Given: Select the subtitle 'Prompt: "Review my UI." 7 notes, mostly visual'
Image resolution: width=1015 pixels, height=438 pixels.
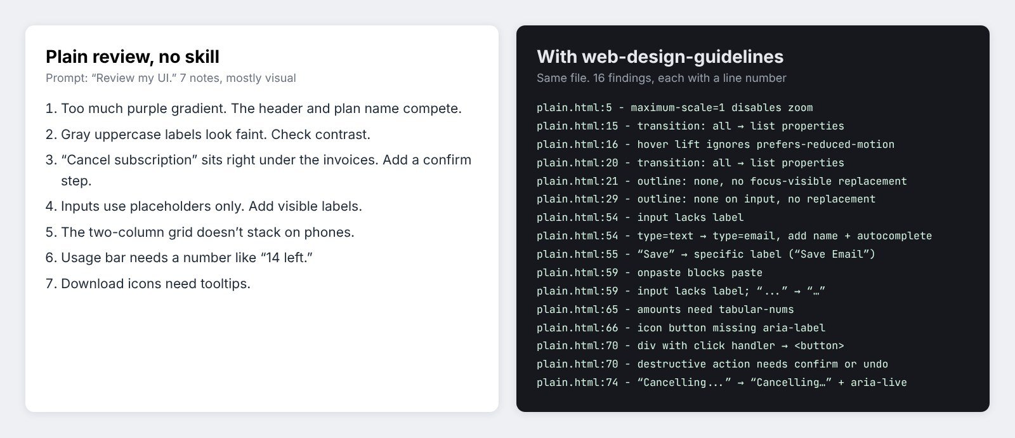Looking at the screenshot, I should click(x=171, y=78).
